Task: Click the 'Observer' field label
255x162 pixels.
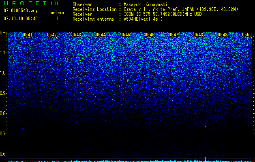Action: [x=82, y=4]
